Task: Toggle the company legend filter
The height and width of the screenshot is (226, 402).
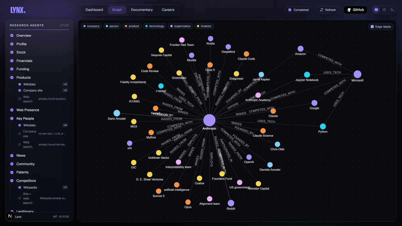Action: coord(91,26)
